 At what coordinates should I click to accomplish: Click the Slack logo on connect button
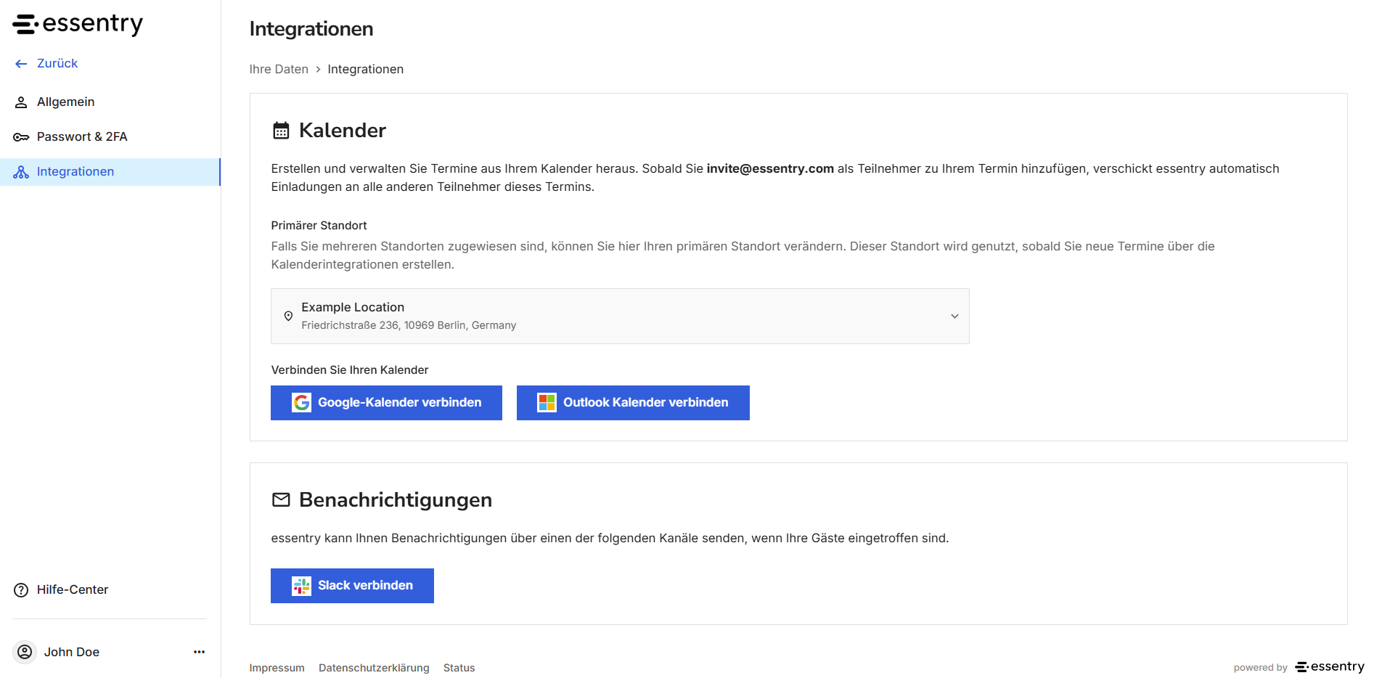(x=301, y=586)
